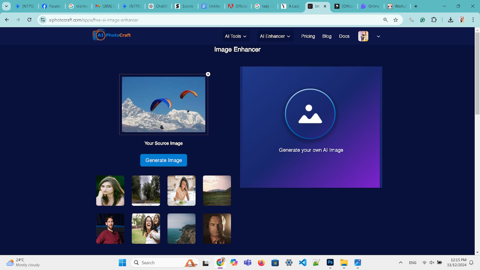This screenshot has width=480, height=270.
Task: Expand the AI Tools dropdown
Action: (236, 36)
